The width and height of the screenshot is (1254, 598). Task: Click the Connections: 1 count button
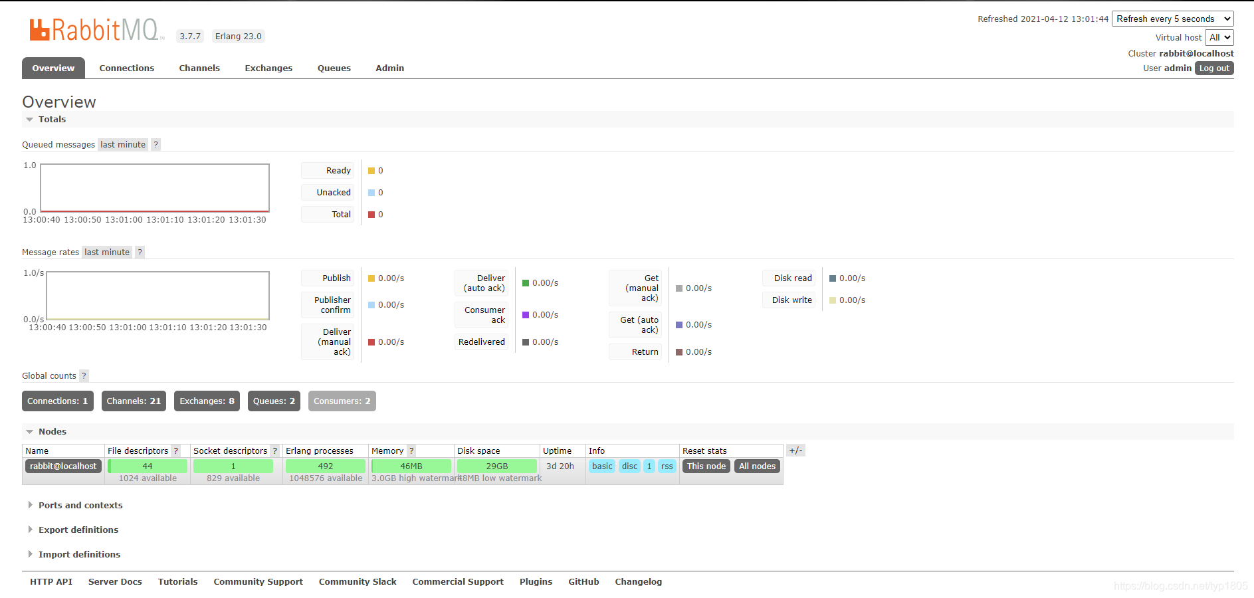58,401
